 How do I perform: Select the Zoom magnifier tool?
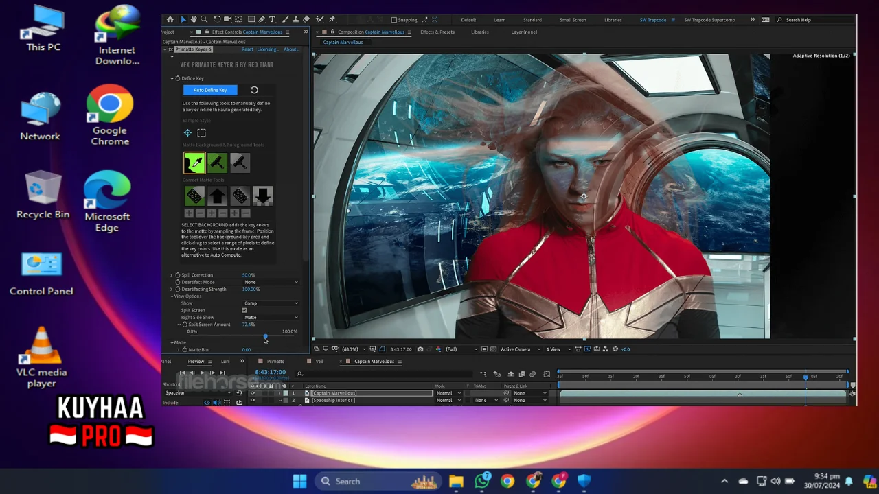click(204, 19)
